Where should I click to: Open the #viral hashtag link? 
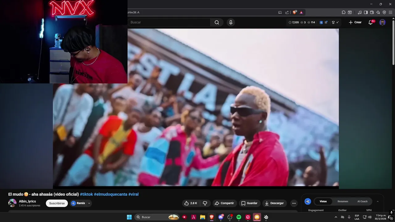pos(133,194)
